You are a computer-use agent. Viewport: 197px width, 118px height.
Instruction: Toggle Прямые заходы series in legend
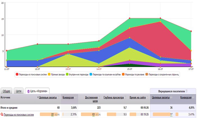click(x=58, y=74)
